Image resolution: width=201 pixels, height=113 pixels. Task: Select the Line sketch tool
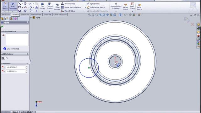pyautogui.click(x=19, y=4)
